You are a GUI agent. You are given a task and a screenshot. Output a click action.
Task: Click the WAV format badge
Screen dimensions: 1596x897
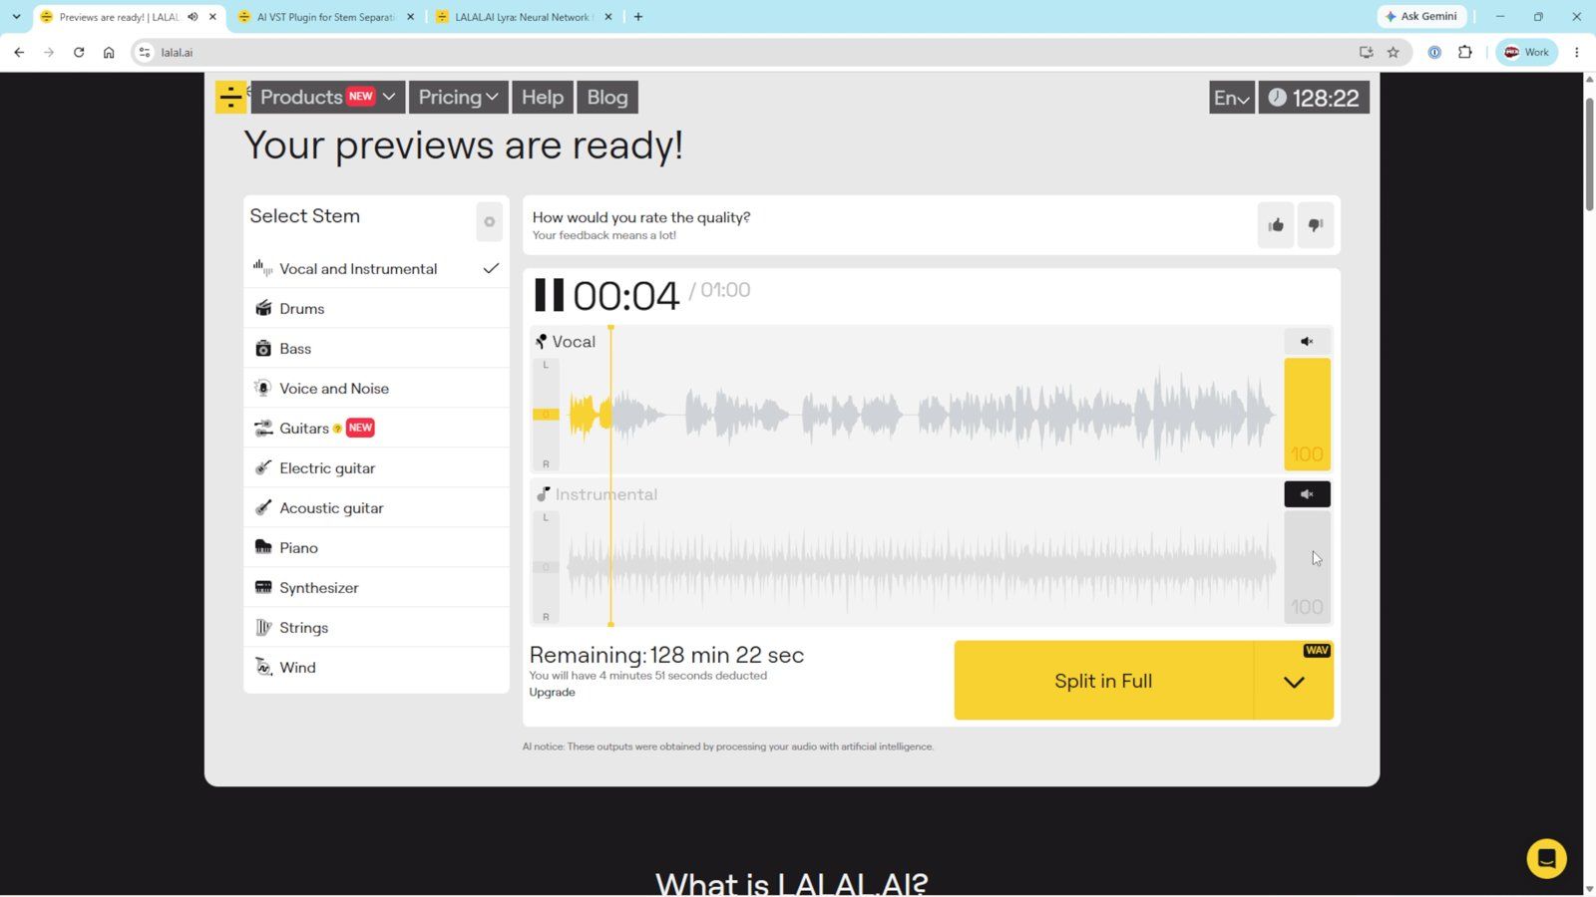coord(1317,651)
